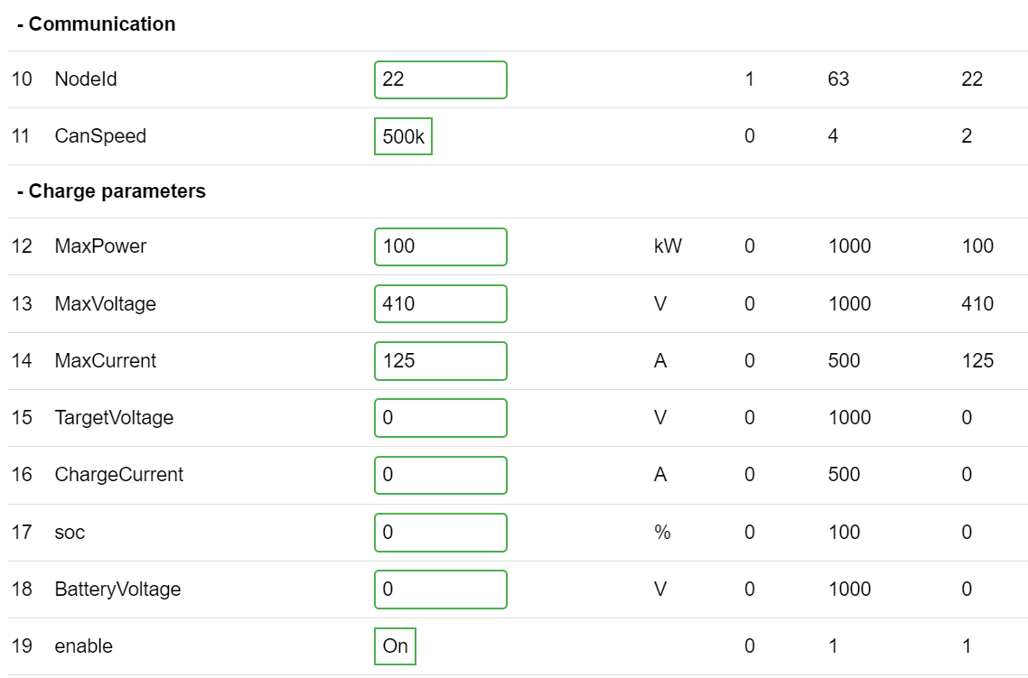Select the CanSpeed parameter label
1028x678 pixels.
click(x=100, y=136)
